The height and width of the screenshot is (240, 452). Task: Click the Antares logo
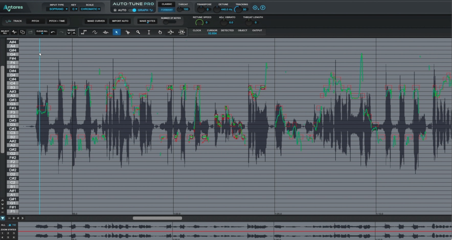[13, 8]
